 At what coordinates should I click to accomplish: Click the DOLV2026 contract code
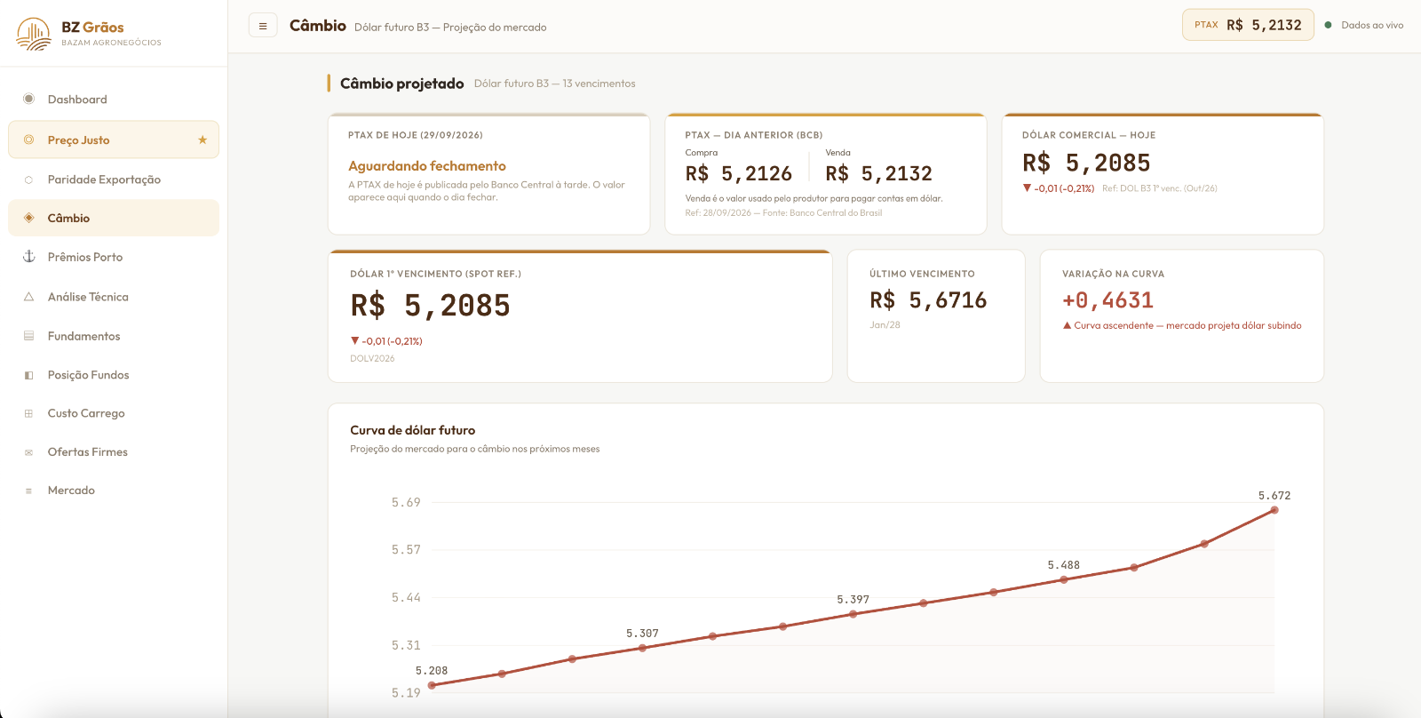click(x=372, y=358)
